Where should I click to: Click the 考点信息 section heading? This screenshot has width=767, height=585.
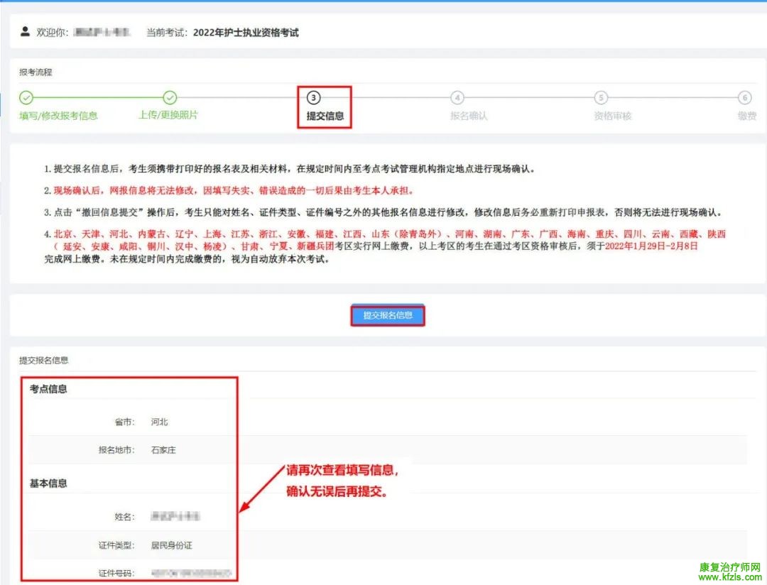[48, 389]
